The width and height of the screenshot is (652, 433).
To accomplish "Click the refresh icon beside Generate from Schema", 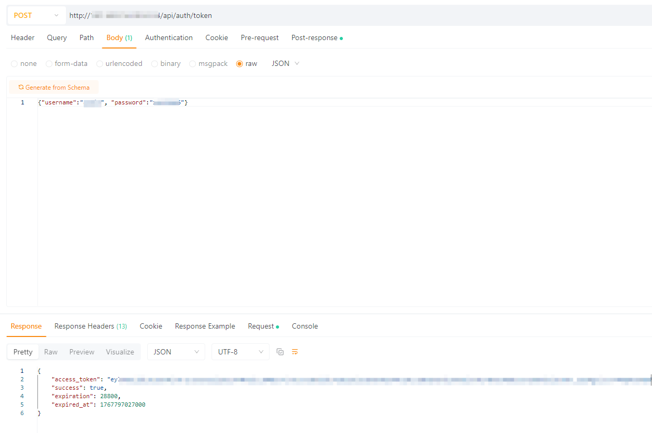I will (21, 88).
